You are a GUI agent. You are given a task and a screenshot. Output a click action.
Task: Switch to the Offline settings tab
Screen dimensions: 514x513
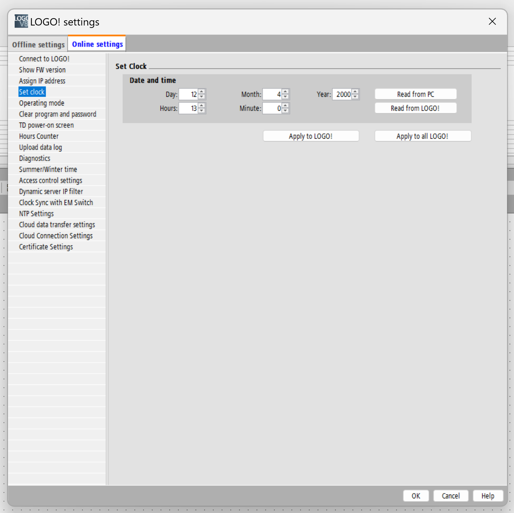coord(38,44)
